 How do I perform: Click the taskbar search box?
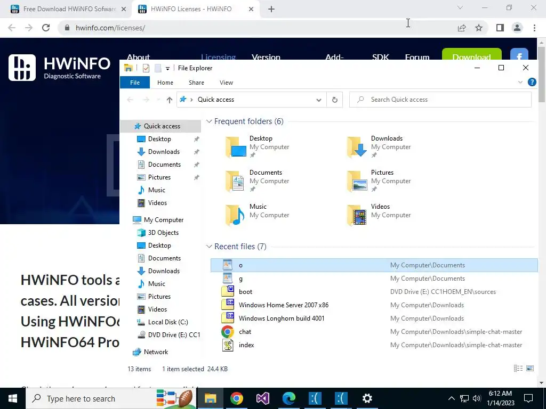coord(111,398)
